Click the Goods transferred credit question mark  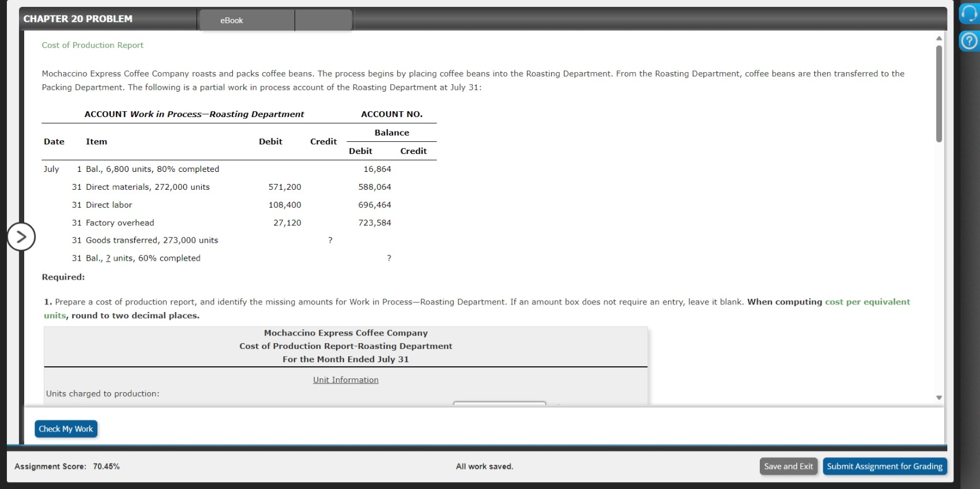(x=330, y=240)
